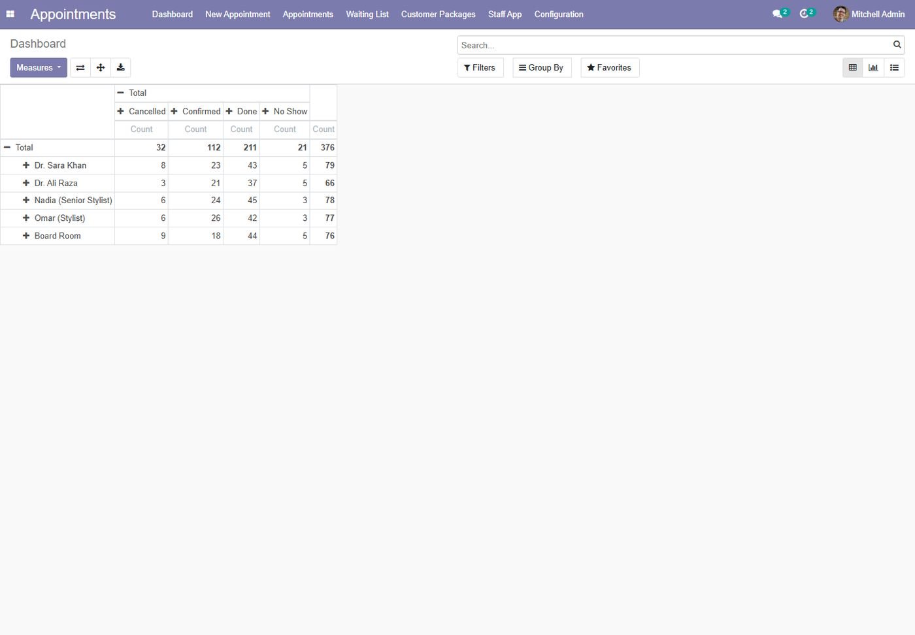Open the Staff App menu
Screen dimensions: 915x635
click(x=505, y=14)
